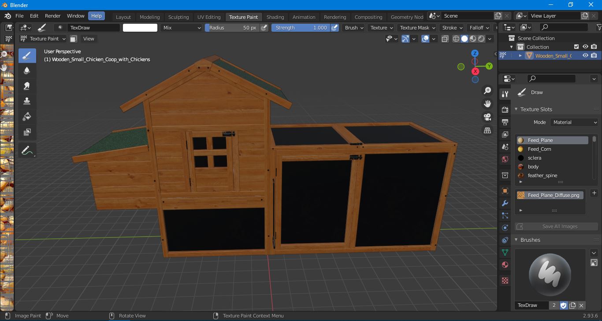Click the viewport zoom magnifier icon
602x321 pixels.
[487, 91]
